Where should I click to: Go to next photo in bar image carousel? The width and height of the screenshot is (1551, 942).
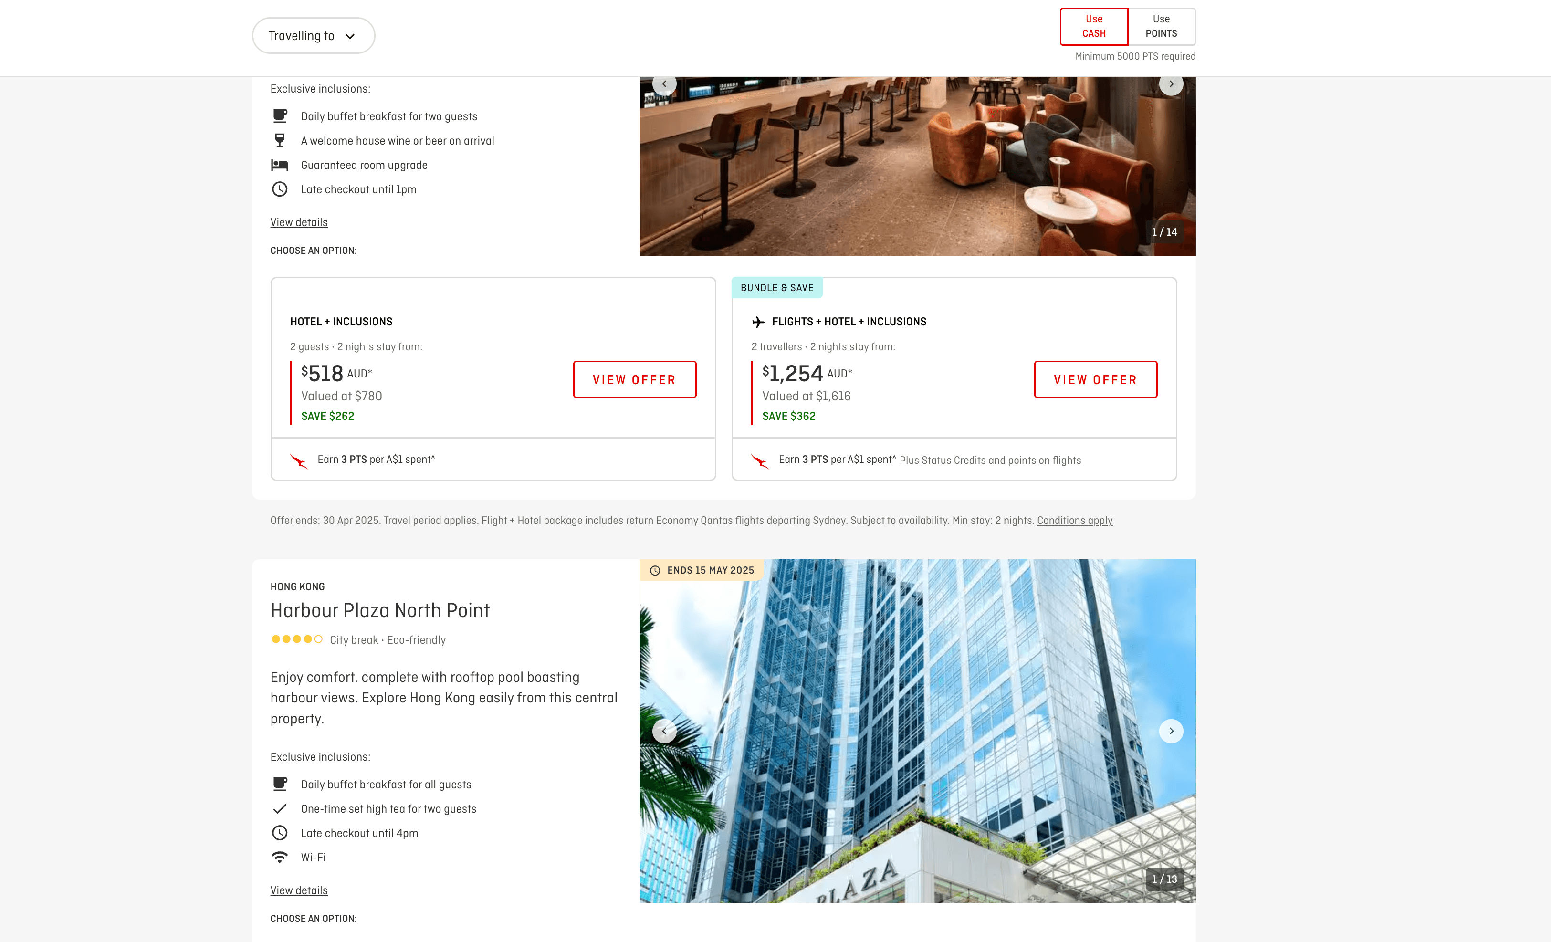coord(1171,84)
